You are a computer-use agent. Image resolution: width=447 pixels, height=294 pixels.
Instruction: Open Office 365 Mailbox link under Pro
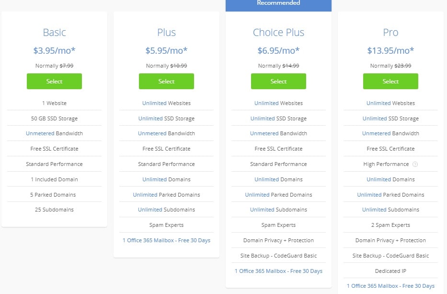[x=390, y=286]
